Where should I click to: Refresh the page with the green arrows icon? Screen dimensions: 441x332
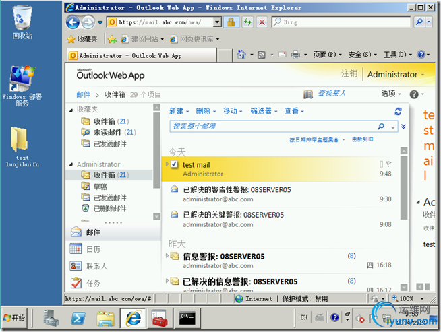point(247,22)
